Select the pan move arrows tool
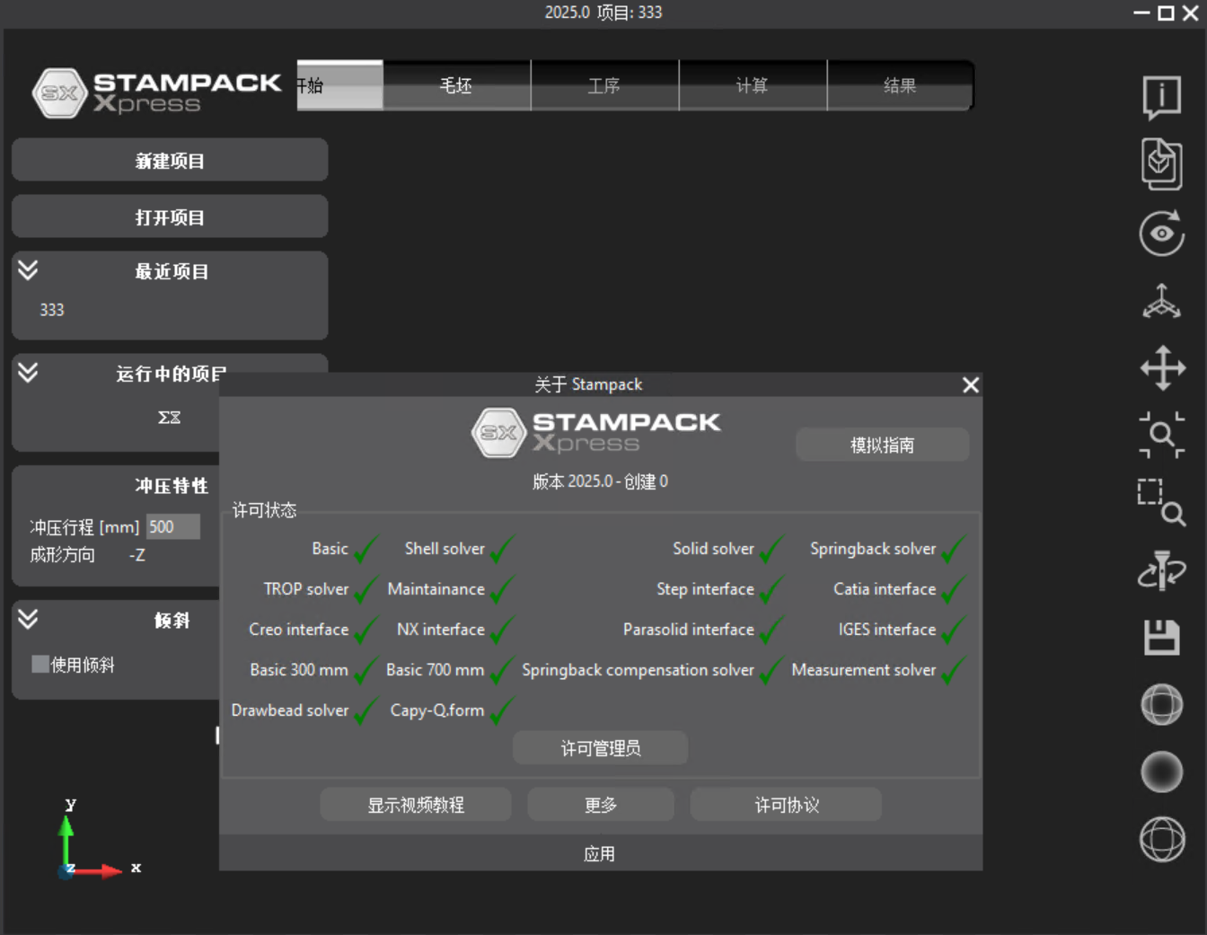 click(x=1162, y=367)
